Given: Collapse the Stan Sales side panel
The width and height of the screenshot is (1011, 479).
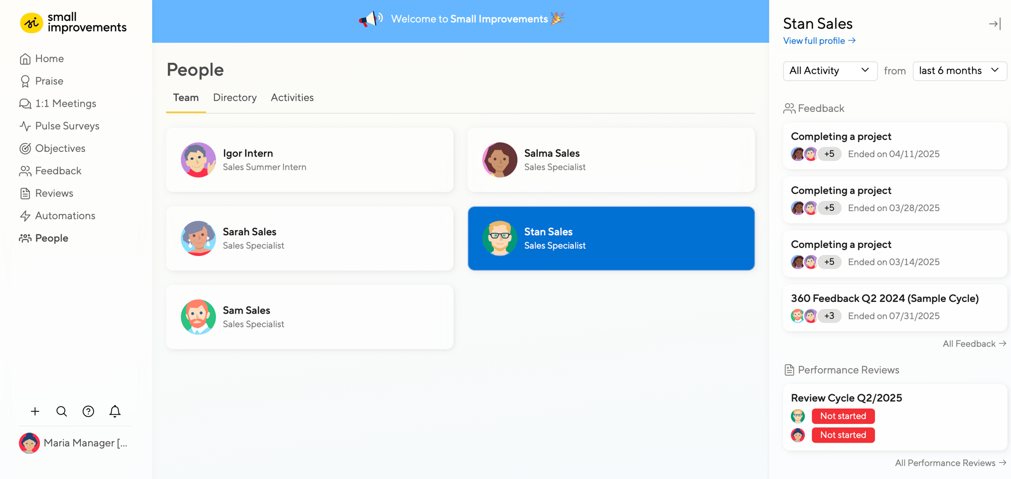Looking at the screenshot, I should (x=994, y=24).
